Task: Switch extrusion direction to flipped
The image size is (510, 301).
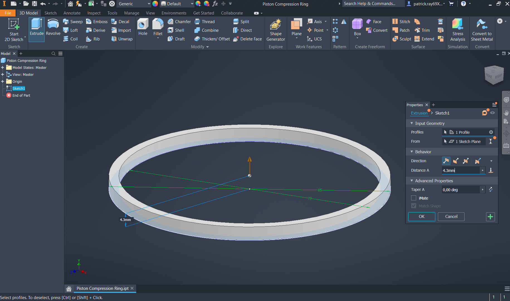Action: point(456,161)
